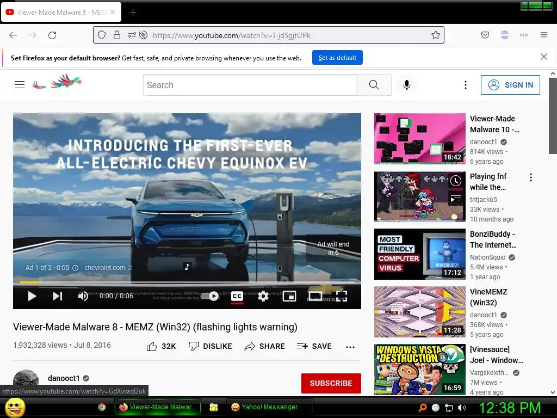Open the Windows Vista Destruction thumbnail
557x418 pixels.
[x=419, y=370]
